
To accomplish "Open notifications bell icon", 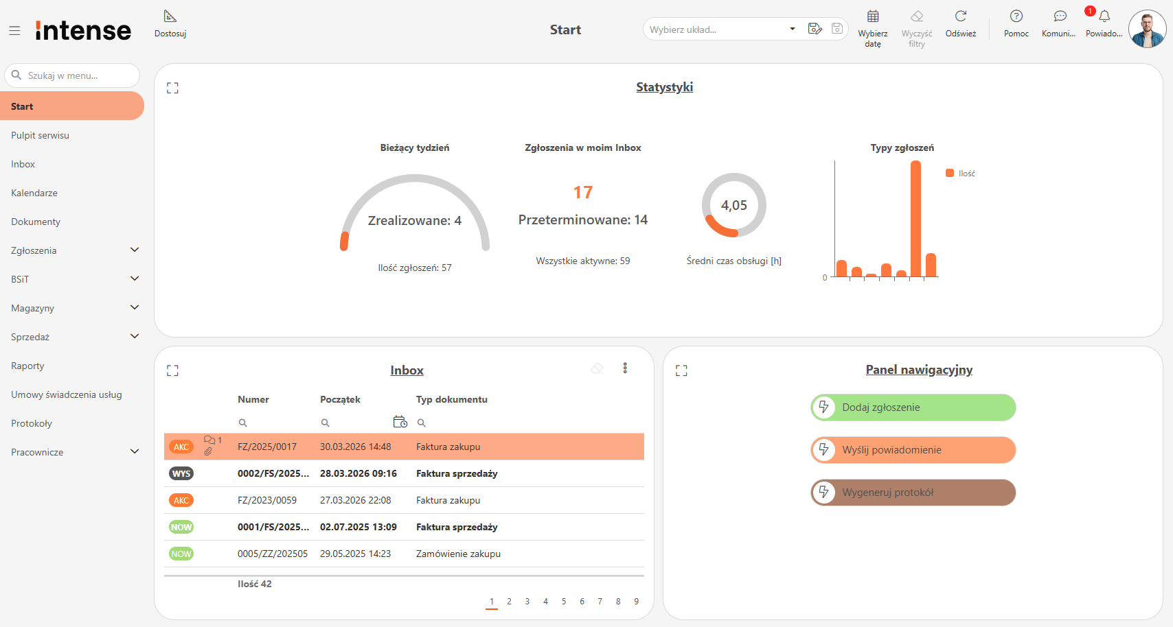I will click(1104, 16).
